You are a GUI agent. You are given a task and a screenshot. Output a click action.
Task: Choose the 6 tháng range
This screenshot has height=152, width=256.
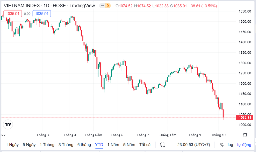[x=84, y=145]
